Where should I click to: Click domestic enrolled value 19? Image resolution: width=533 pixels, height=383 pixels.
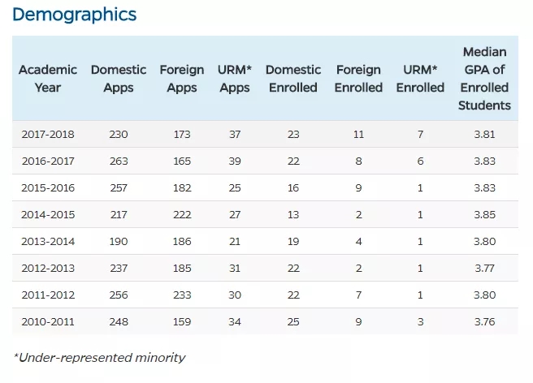coord(293,242)
